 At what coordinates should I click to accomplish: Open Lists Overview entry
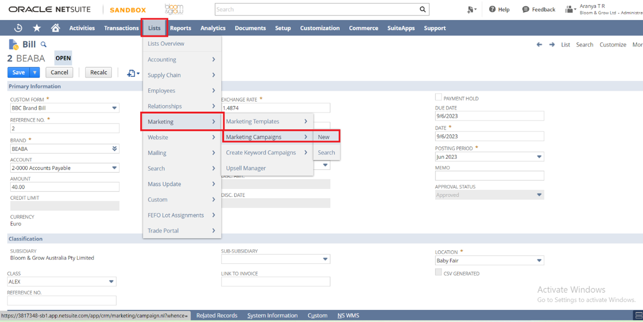(x=182, y=44)
